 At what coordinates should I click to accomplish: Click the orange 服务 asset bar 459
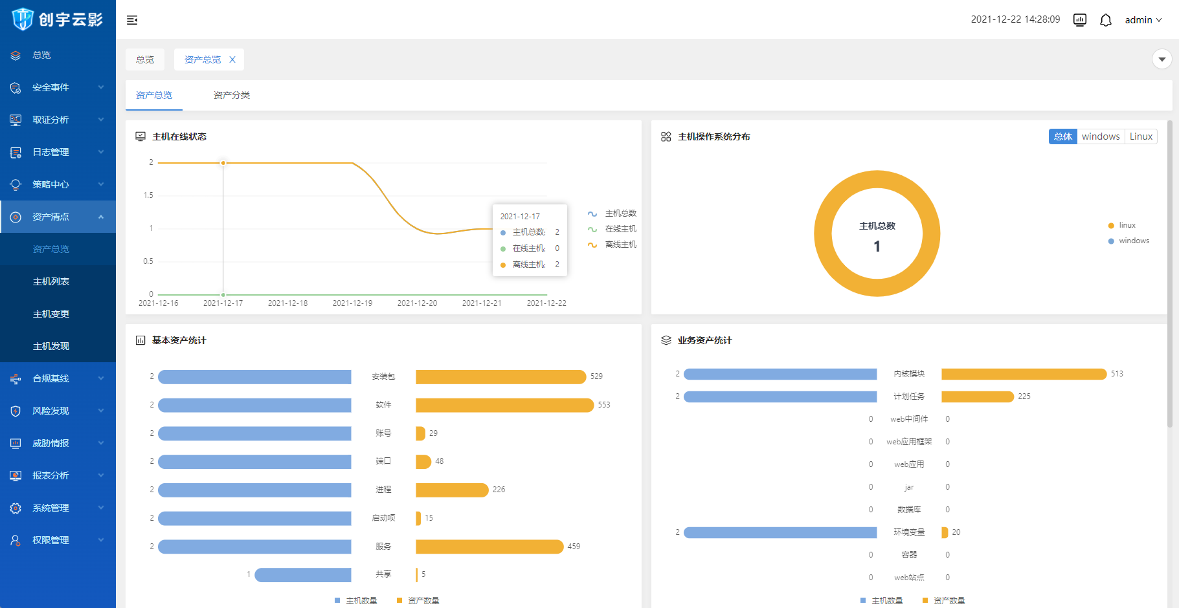489,547
